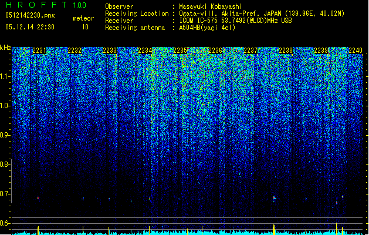This screenshot has width=369, height=235.
Task: Click the 2235 time marker
Action: point(180,51)
